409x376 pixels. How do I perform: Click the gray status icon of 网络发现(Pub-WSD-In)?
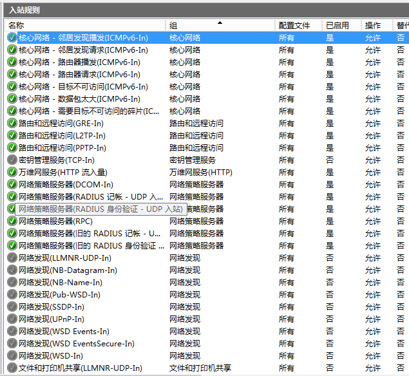[12, 295]
